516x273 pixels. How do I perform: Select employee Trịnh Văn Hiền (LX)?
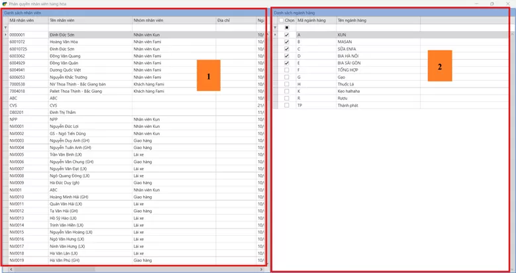[67, 225]
